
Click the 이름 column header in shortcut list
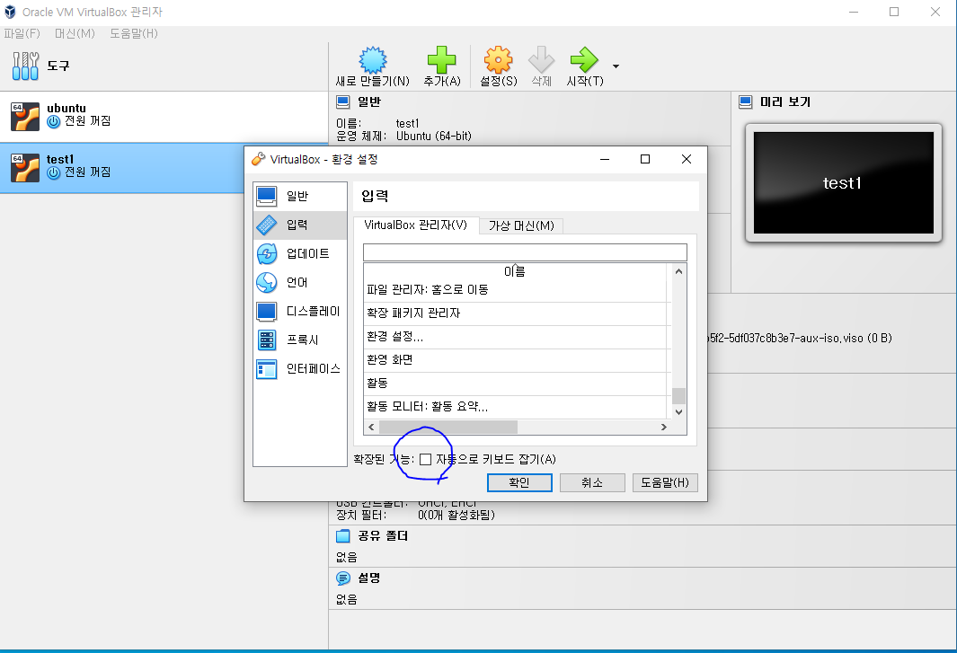[515, 271]
